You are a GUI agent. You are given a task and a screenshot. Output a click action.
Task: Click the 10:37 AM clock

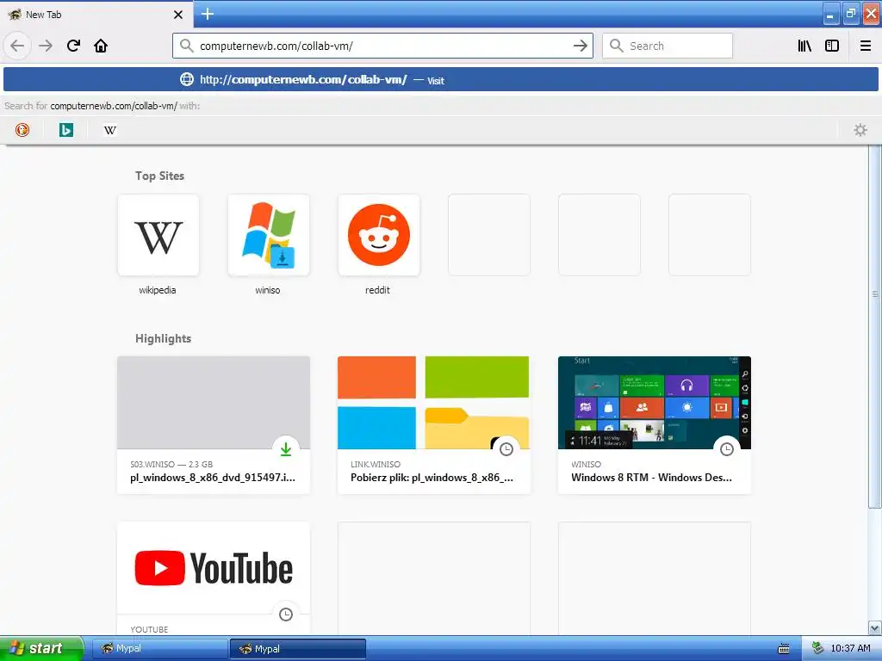pos(850,648)
